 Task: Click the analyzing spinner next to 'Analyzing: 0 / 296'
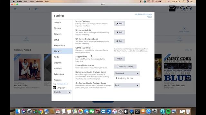coord(116,78)
